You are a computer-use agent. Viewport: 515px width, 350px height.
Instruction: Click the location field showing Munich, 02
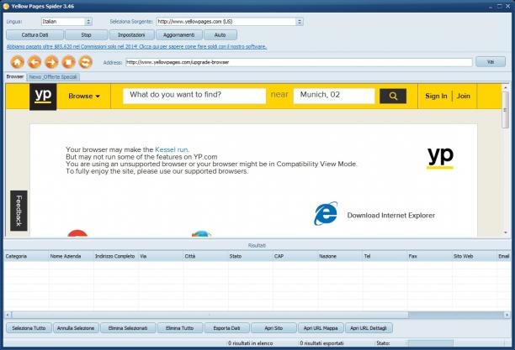coord(334,96)
